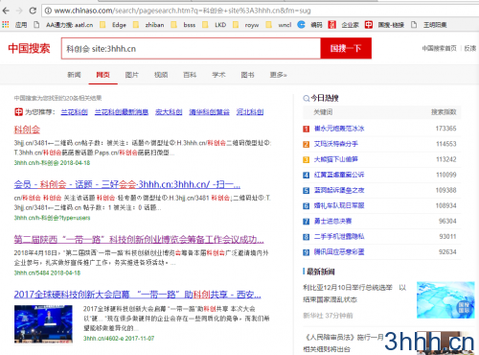Switch to the 视频 tab
Image resolution: width=479 pixels, height=355 pixels.
coord(161,75)
